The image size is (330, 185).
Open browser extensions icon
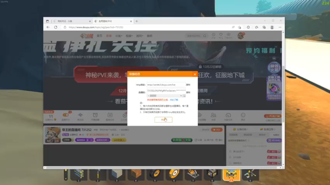pos(248,27)
